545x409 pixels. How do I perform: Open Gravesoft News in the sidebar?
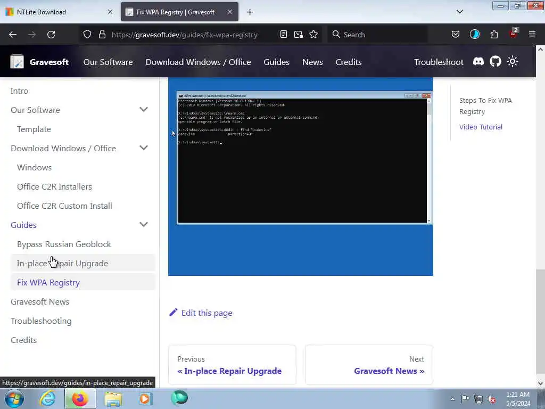click(x=39, y=301)
